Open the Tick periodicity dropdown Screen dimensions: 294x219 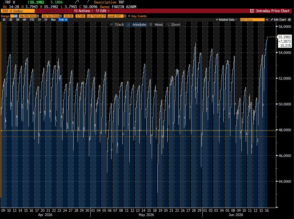[x=63, y=20]
